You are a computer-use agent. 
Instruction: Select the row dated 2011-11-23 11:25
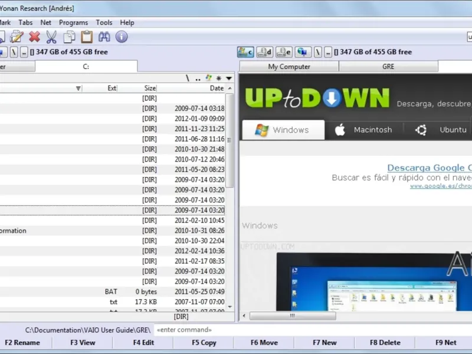[x=112, y=129]
